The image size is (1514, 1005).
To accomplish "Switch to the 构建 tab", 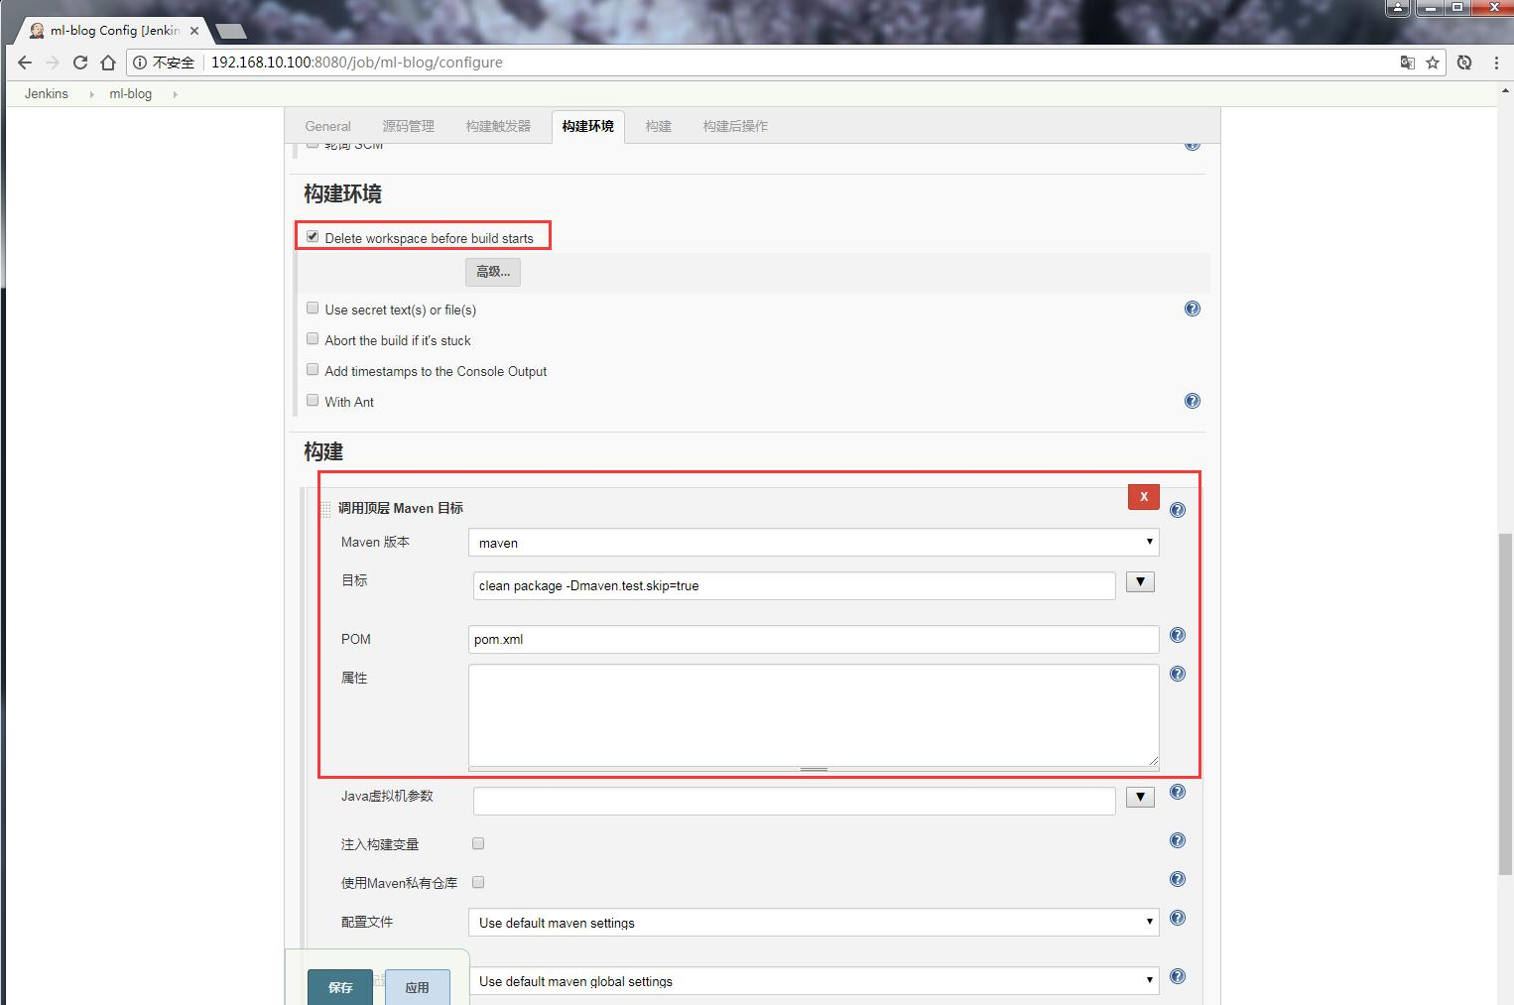I will (658, 126).
